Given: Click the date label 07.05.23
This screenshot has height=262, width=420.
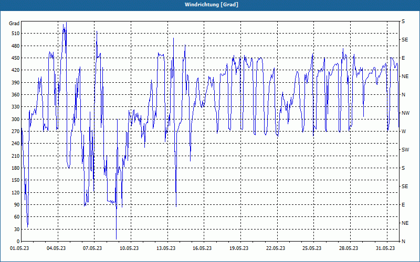Looking at the screenshot, I should [92, 248].
